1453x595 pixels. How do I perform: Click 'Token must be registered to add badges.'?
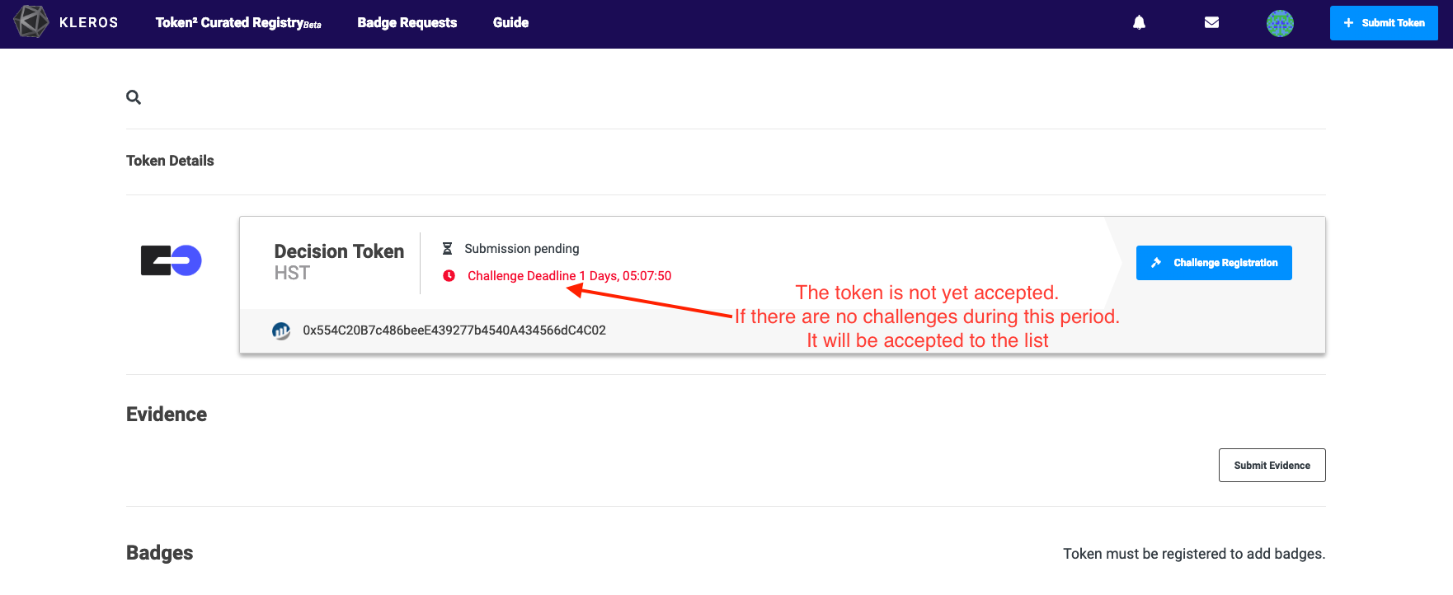coord(1194,554)
